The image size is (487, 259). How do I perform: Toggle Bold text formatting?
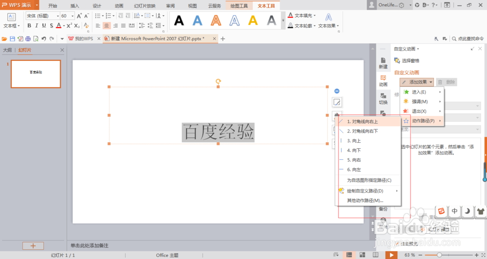click(x=29, y=26)
